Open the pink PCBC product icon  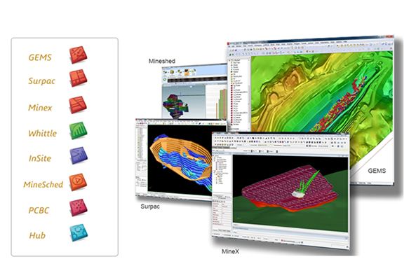(x=79, y=207)
